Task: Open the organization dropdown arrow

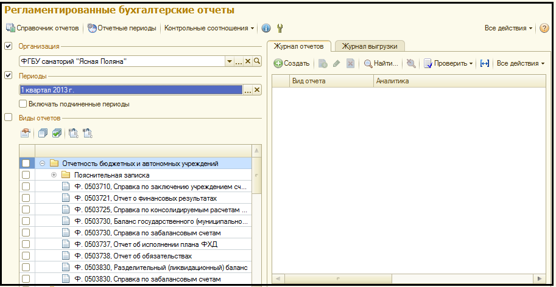Action: pos(230,61)
